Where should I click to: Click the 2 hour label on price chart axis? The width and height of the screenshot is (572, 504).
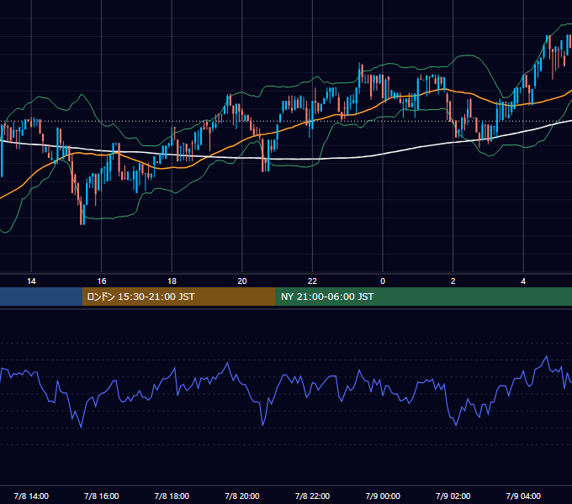453,281
